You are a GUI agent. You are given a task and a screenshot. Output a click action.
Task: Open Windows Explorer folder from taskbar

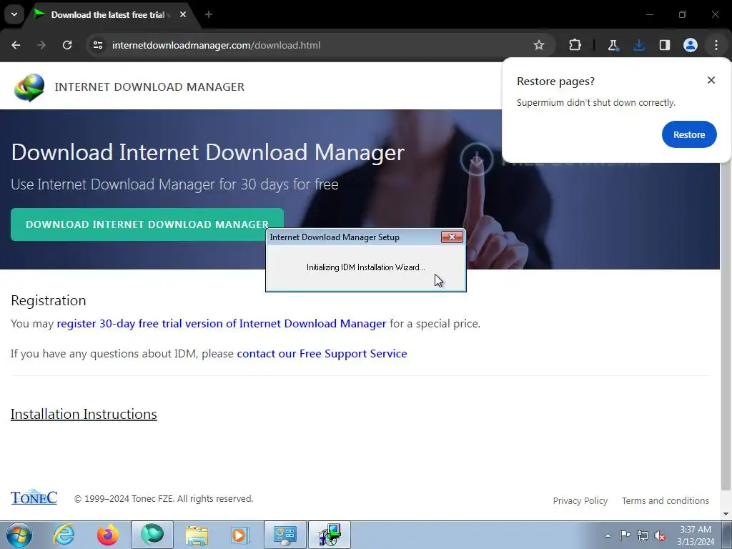coord(197,535)
